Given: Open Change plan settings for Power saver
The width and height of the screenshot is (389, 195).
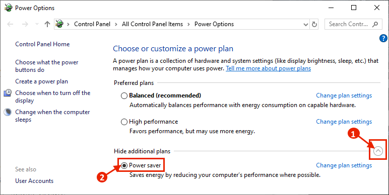Looking at the screenshot, I should (x=344, y=165).
